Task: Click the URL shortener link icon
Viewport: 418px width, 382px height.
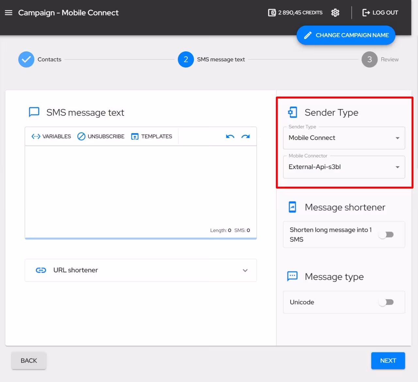Action: (x=41, y=270)
